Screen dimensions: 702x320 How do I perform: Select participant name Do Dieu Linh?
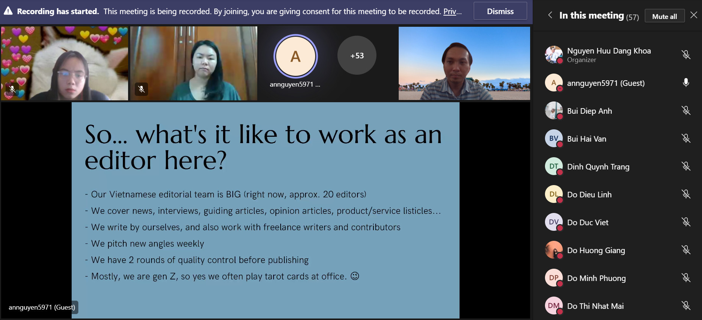(x=589, y=195)
